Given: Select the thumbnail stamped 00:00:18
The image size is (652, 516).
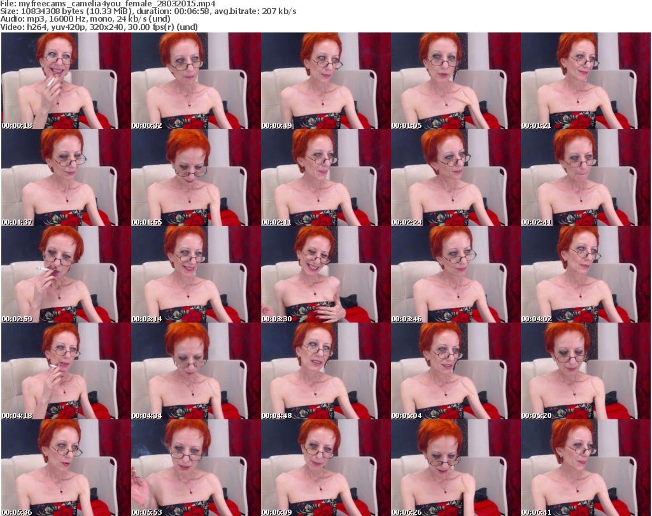Looking at the screenshot, I should 66,81.
